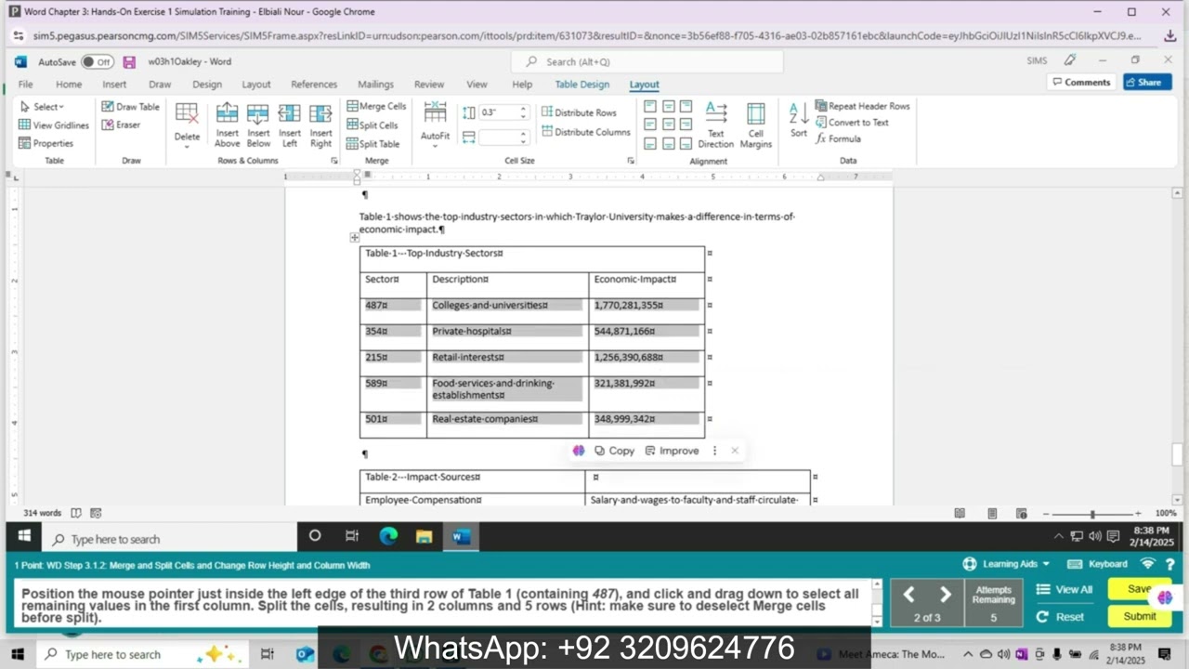Open Microsoft Edge from the inner taskbar
The width and height of the screenshot is (1189, 669).
pyautogui.click(x=388, y=536)
